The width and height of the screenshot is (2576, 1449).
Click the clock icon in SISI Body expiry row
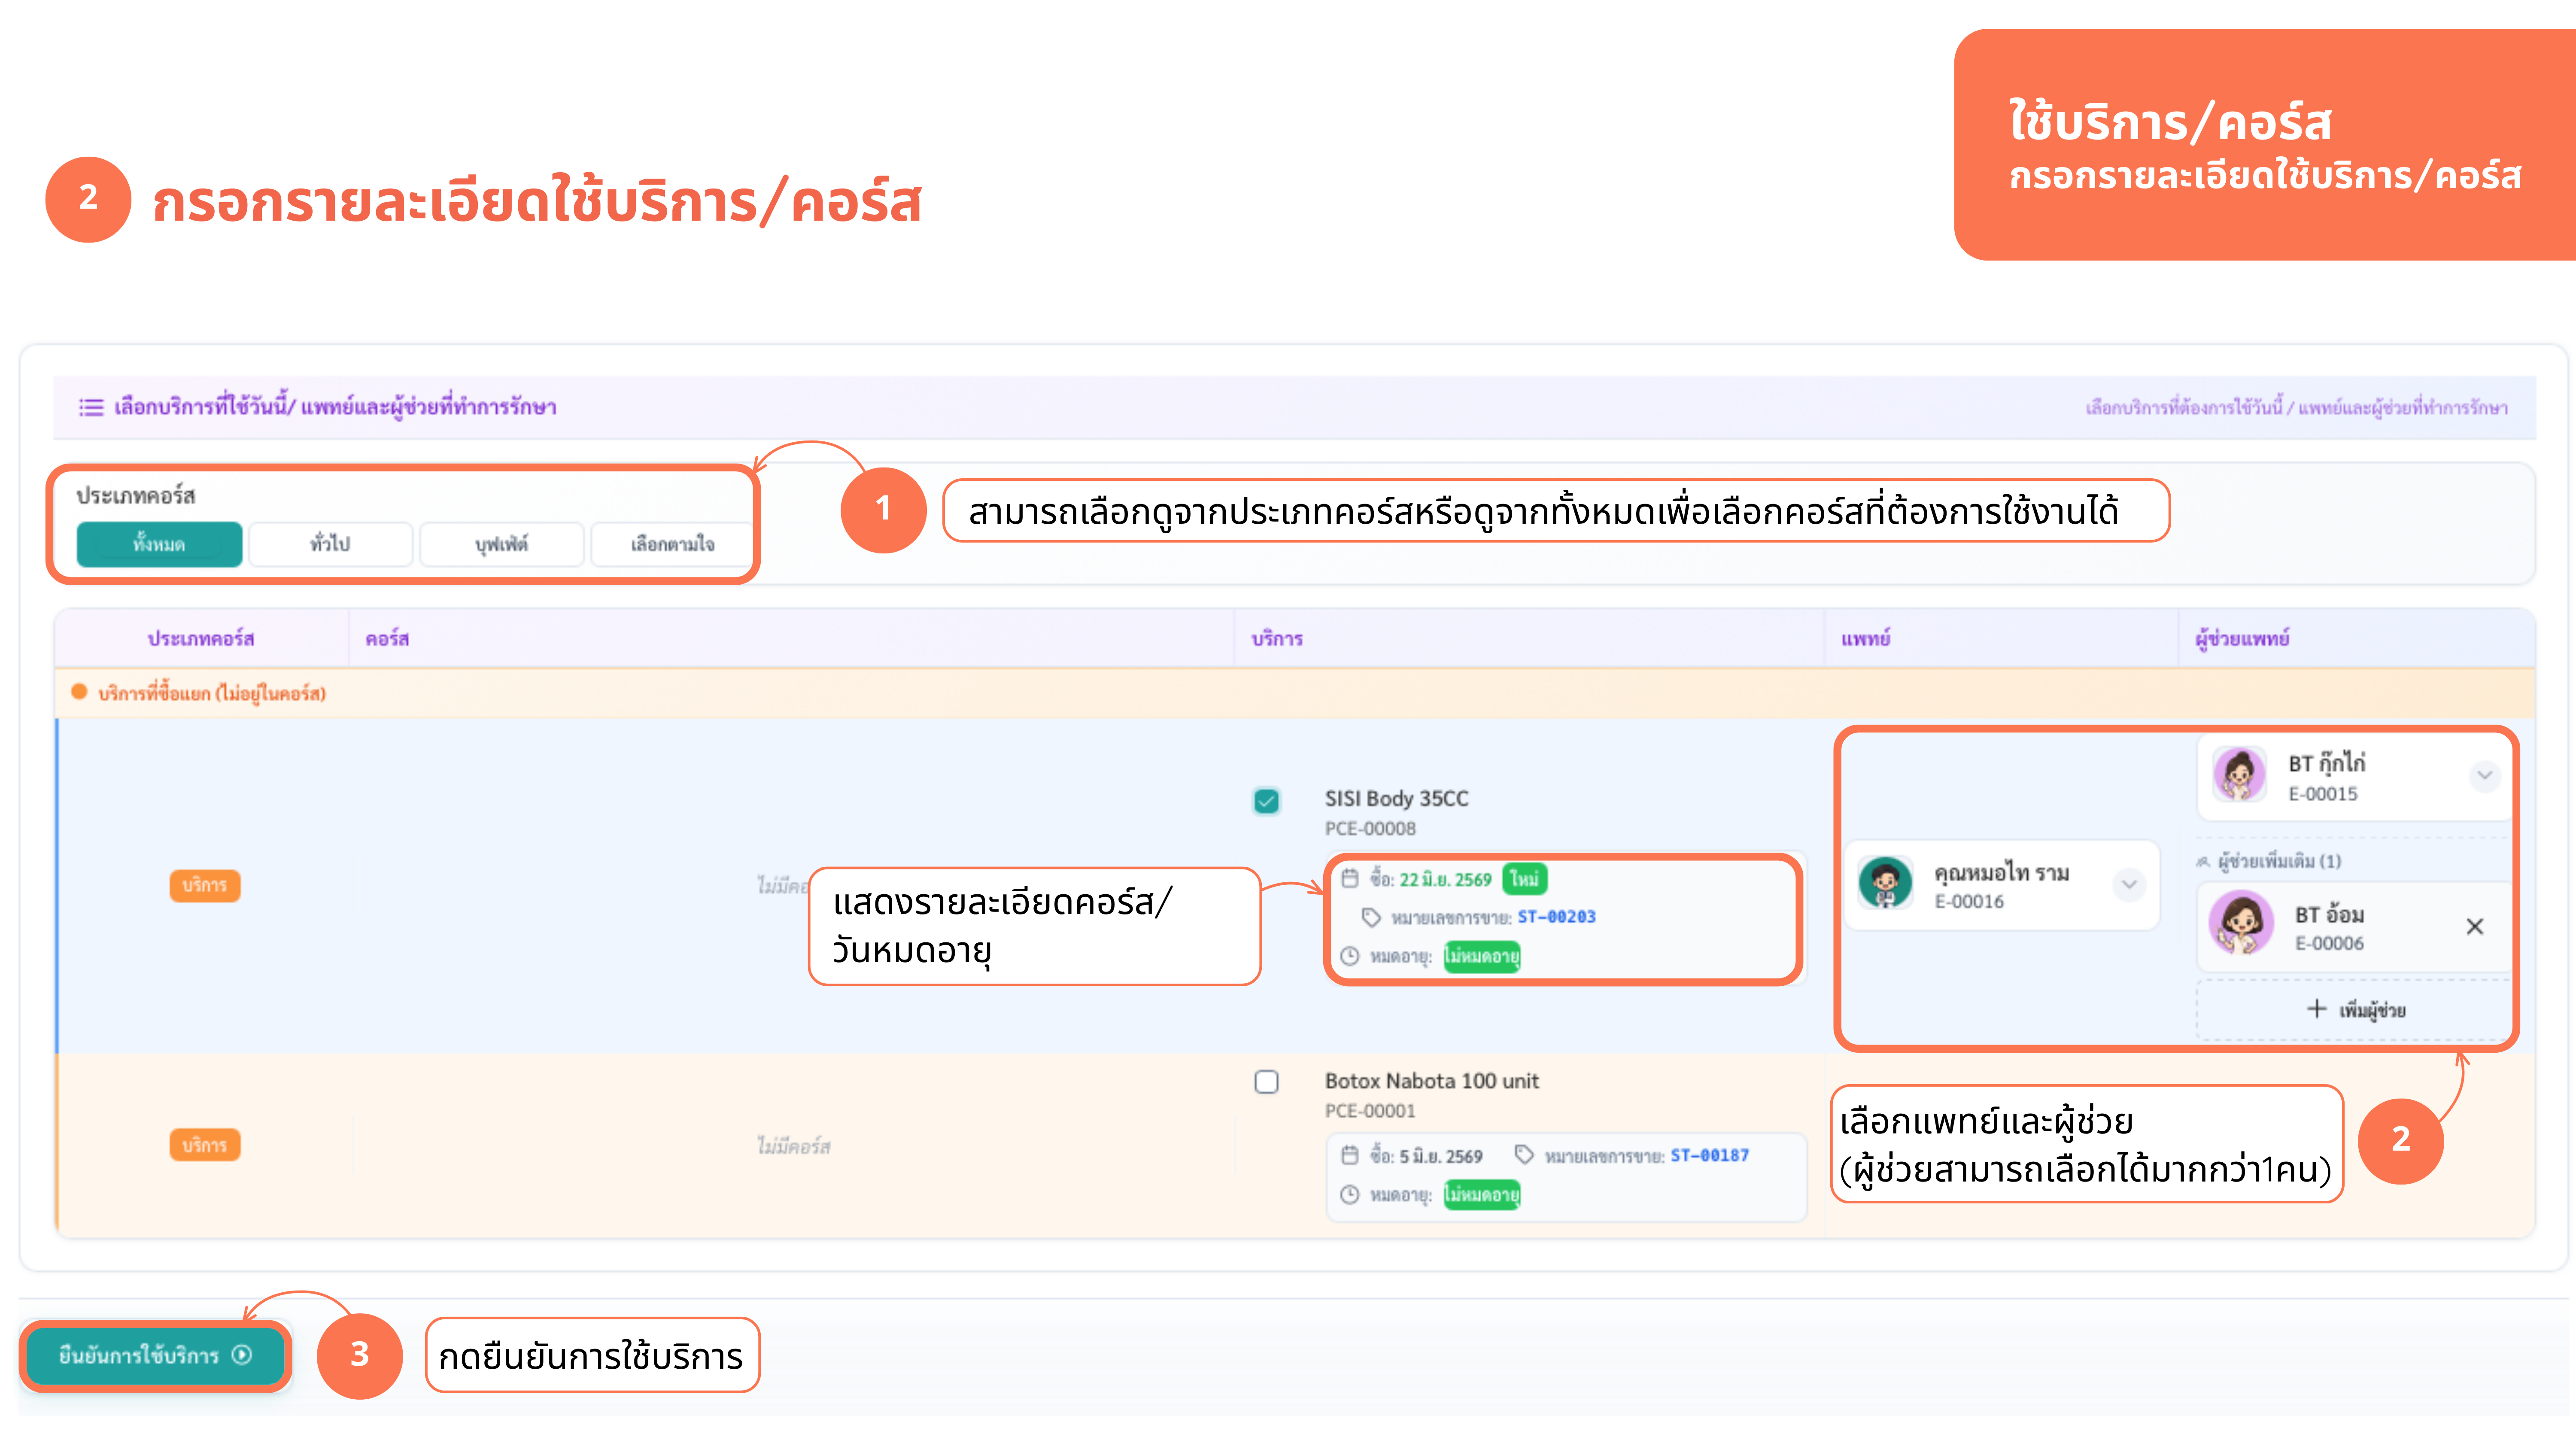tap(1349, 956)
